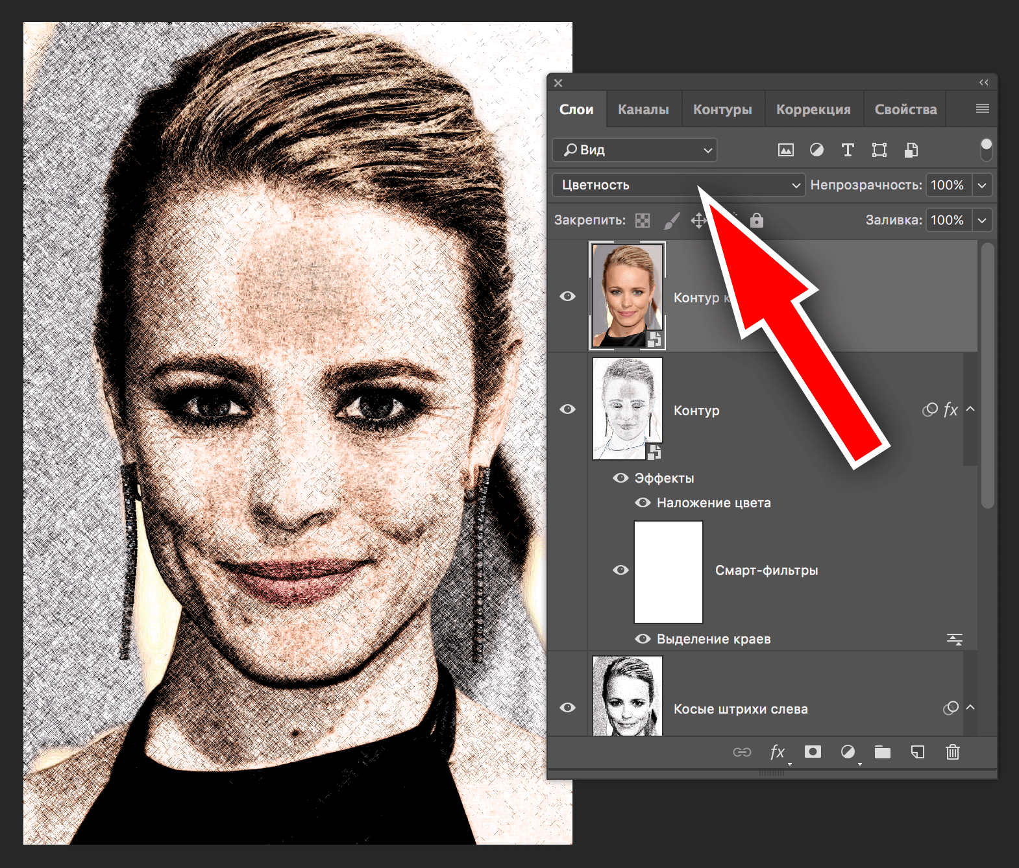Click the Заливка label

click(x=894, y=220)
